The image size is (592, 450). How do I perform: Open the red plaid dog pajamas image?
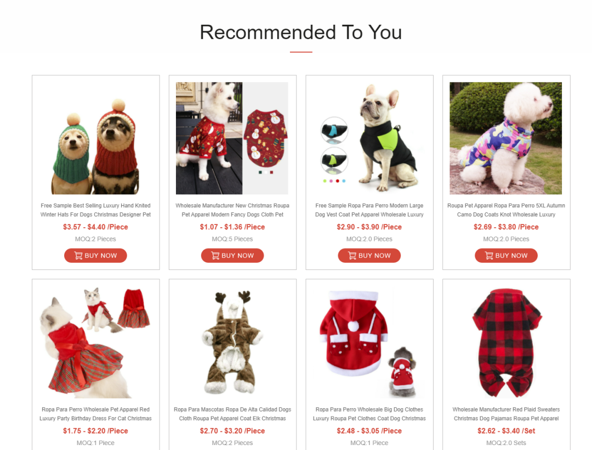pos(506,342)
